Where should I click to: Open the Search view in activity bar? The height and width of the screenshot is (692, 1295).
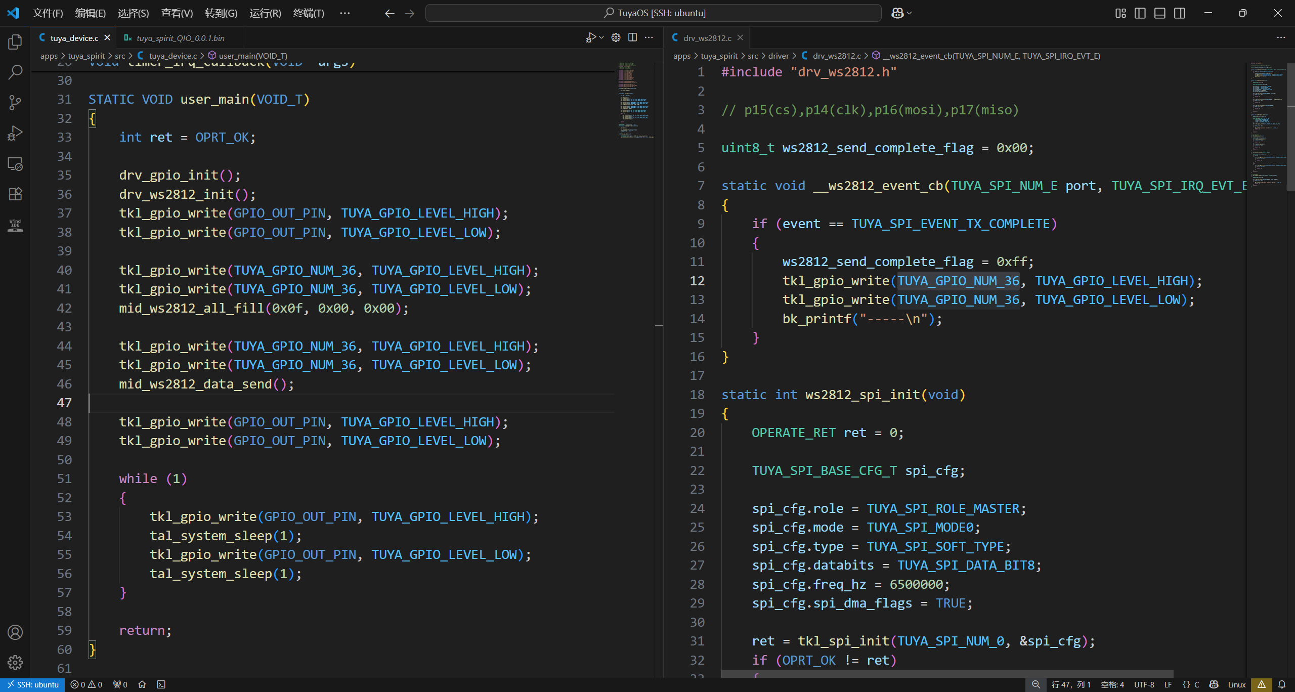tap(15, 72)
